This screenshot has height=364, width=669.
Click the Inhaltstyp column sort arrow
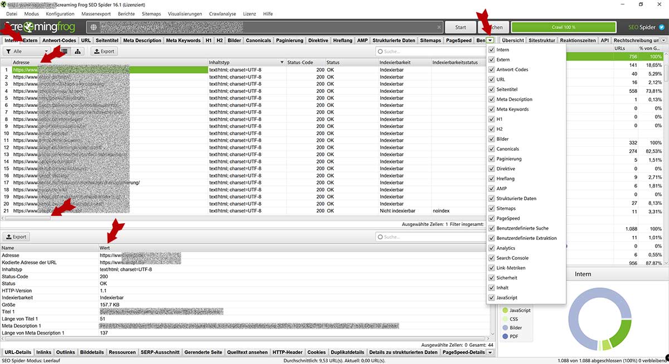click(x=282, y=62)
